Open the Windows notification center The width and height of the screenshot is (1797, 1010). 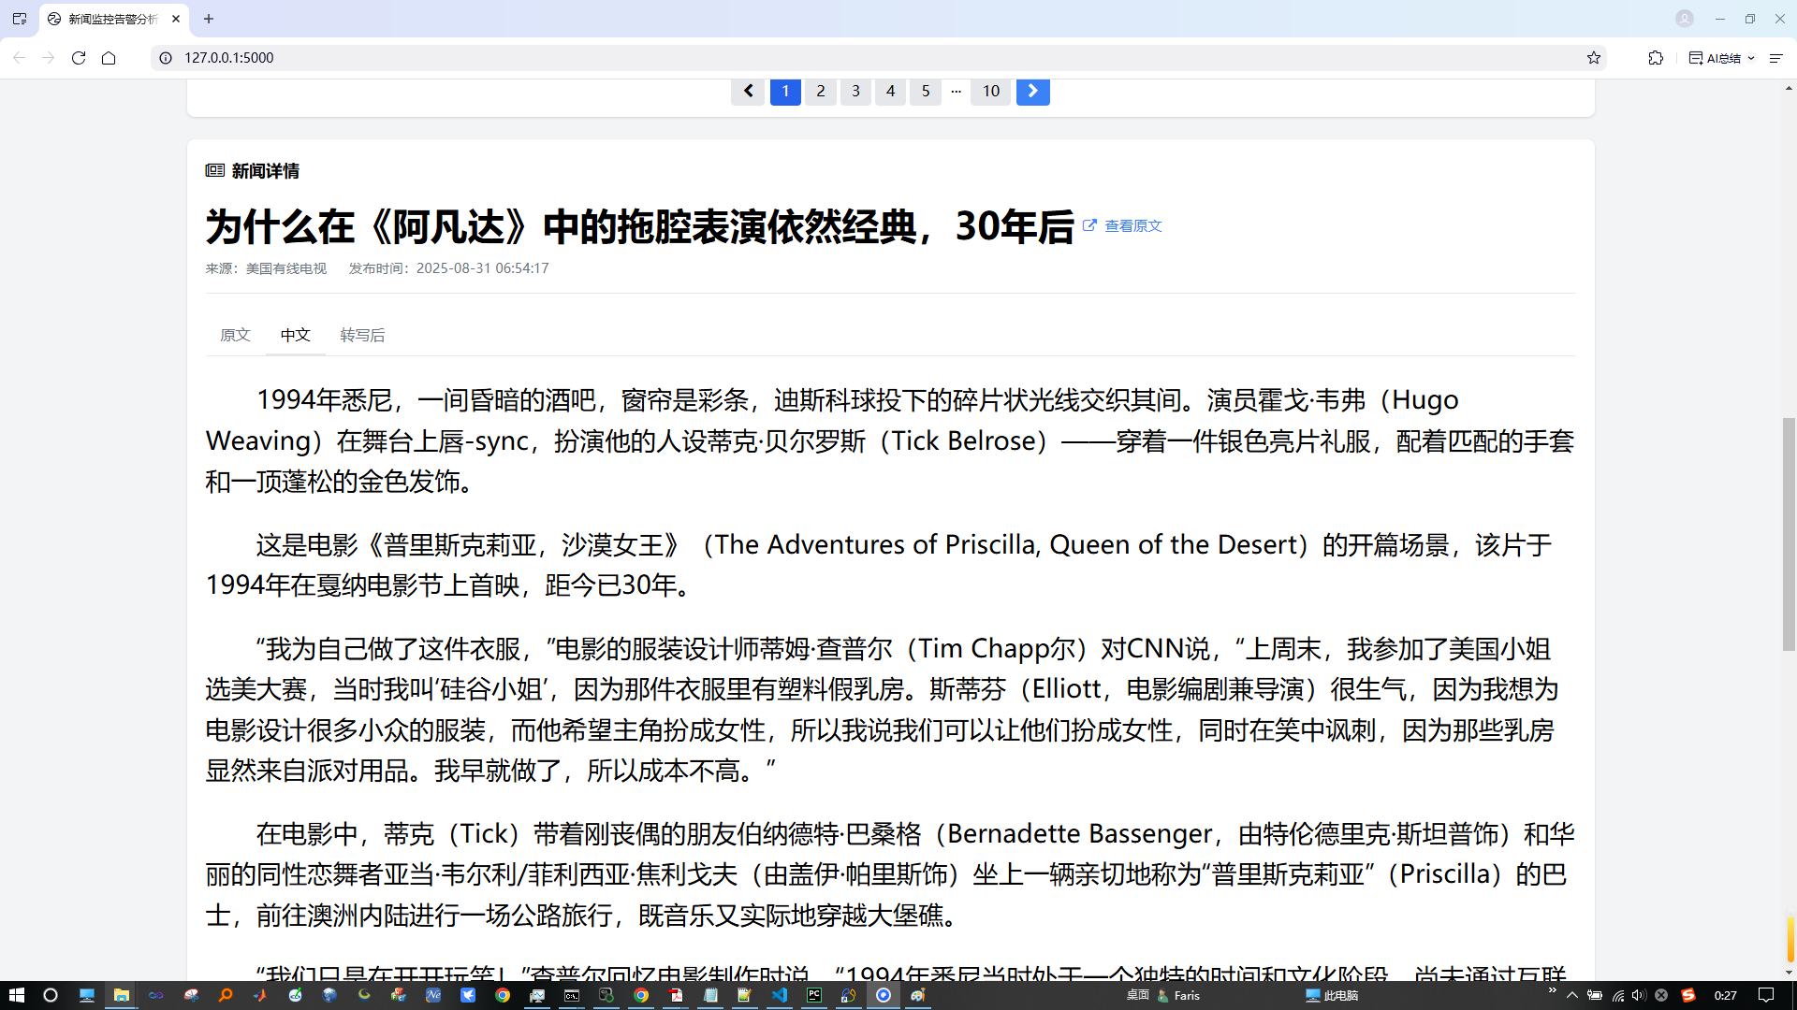point(1766,995)
